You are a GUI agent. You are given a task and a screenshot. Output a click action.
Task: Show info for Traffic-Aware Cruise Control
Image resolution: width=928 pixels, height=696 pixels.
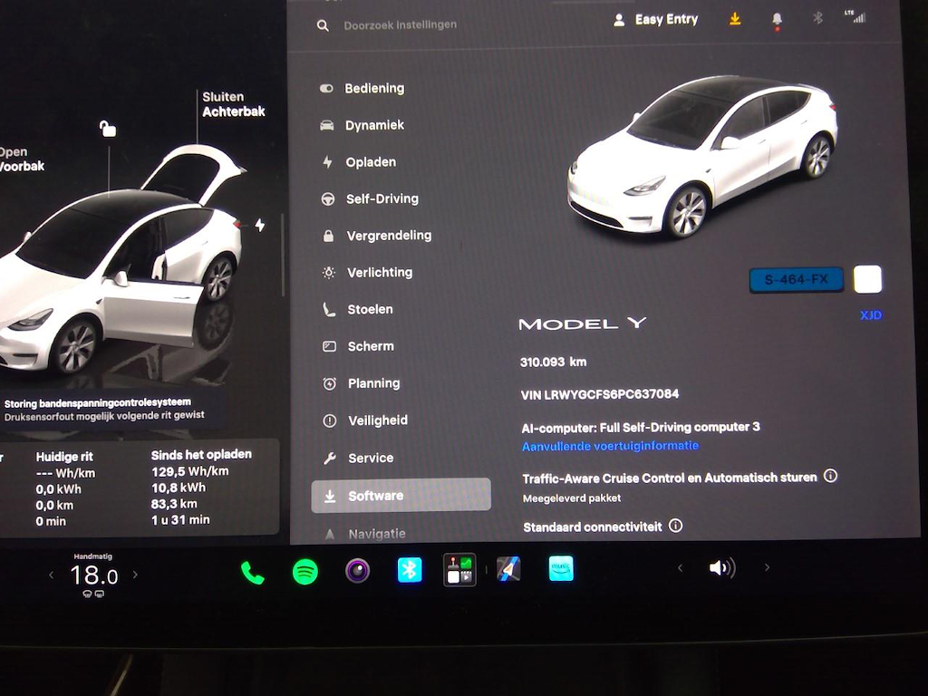(830, 476)
